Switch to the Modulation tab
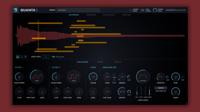This screenshot has height=112, width=200. tap(109, 15)
